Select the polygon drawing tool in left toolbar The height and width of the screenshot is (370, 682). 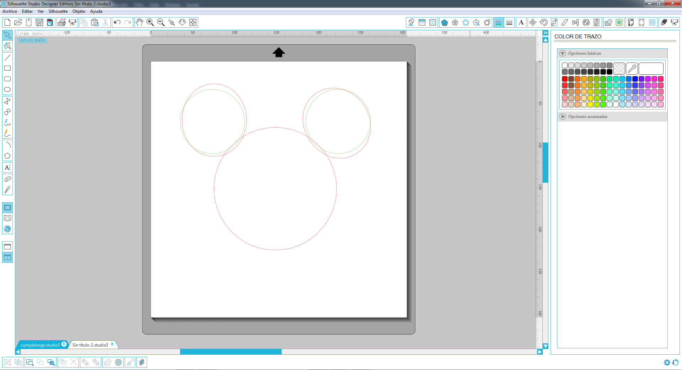(7, 156)
